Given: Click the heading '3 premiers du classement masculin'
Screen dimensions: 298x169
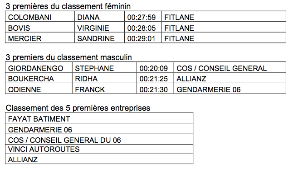Looking at the screenshot, I should click(x=68, y=57).
